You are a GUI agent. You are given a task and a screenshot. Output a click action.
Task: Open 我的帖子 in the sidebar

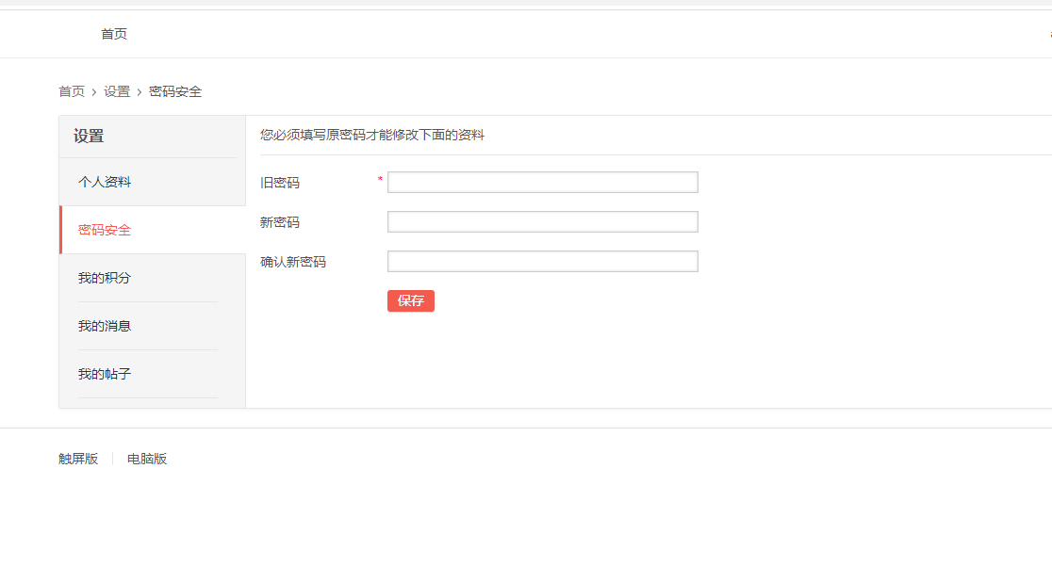click(105, 373)
